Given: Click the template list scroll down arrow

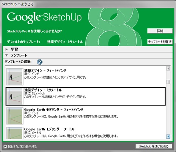Looking at the screenshot, I should tap(168, 136).
